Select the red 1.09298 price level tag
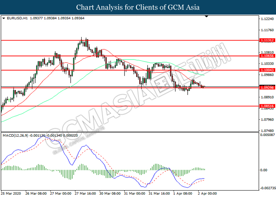The image size is (276, 197). (x=267, y=87)
